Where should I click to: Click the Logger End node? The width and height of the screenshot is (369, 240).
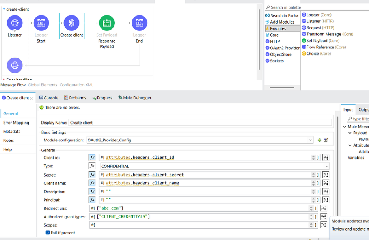[x=139, y=23]
